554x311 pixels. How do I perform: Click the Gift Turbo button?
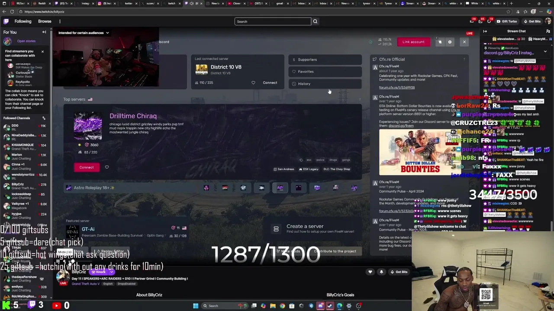(507, 21)
